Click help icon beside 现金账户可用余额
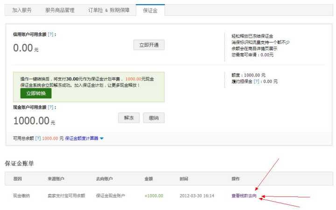Image resolution: width=336 pixels, height=210 pixels. coord(50,107)
